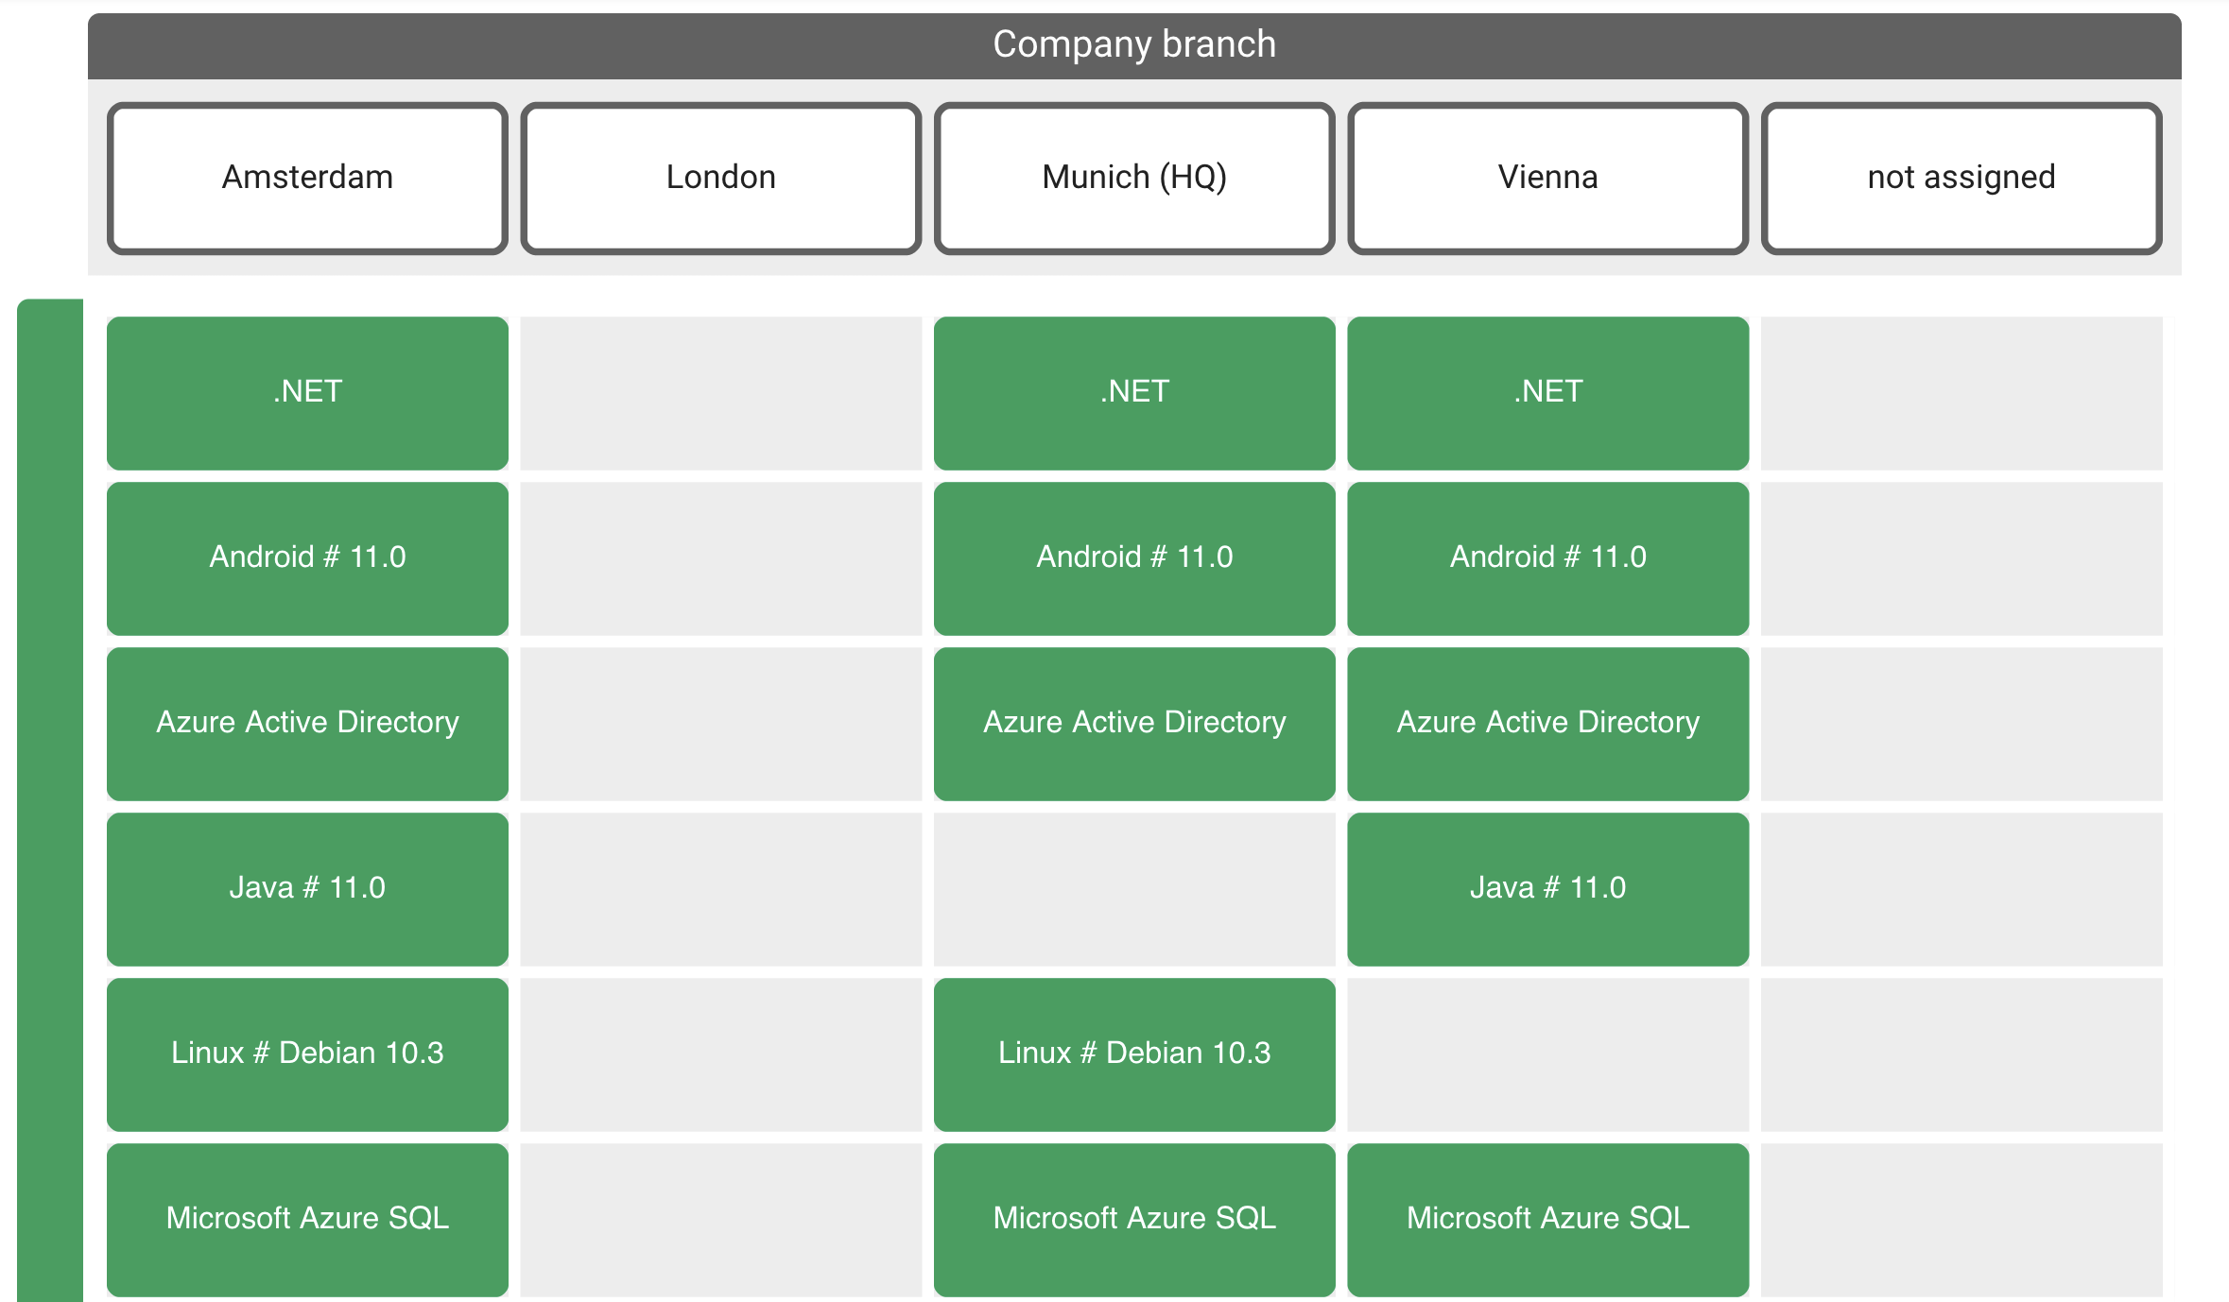Open Azure Active Directory under Munich
Viewport: 2229px width, 1302px height.
coord(1133,723)
